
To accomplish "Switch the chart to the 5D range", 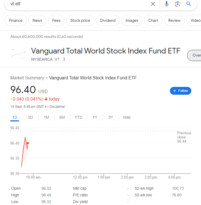I will (x=31, y=117).
